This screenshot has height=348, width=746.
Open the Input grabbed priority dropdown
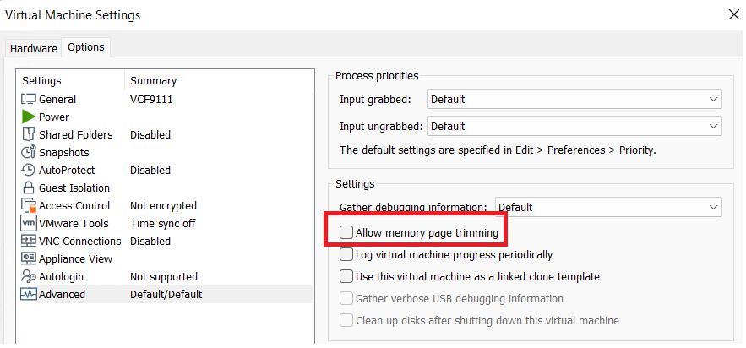pyautogui.click(x=574, y=99)
